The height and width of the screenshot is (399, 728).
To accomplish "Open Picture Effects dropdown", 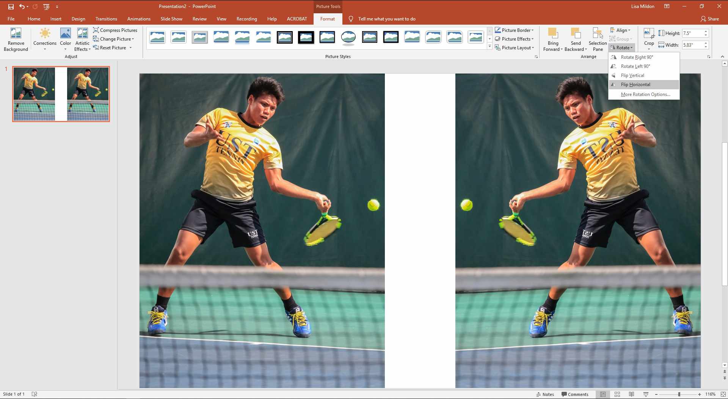I will tap(514, 39).
